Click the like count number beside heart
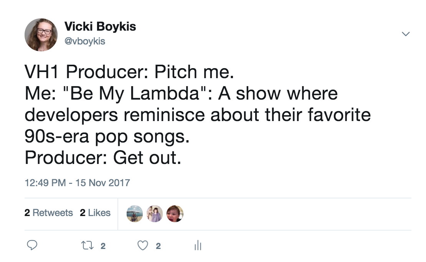Image resolution: width=426 pixels, height=262 pixels. click(x=159, y=246)
